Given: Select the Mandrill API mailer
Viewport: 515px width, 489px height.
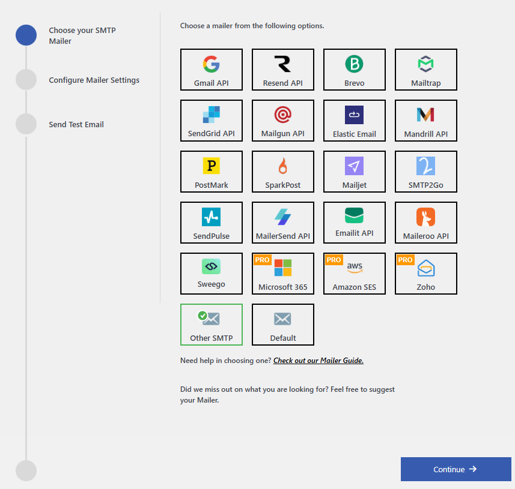Looking at the screenshot, I should (x=426, y=121).
